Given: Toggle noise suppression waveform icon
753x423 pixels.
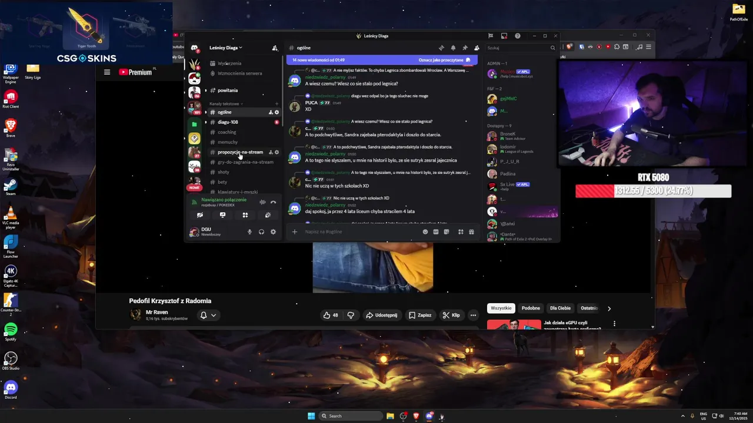Looking at the screenshot, I should pyautogui.click(x=262, y=202).
